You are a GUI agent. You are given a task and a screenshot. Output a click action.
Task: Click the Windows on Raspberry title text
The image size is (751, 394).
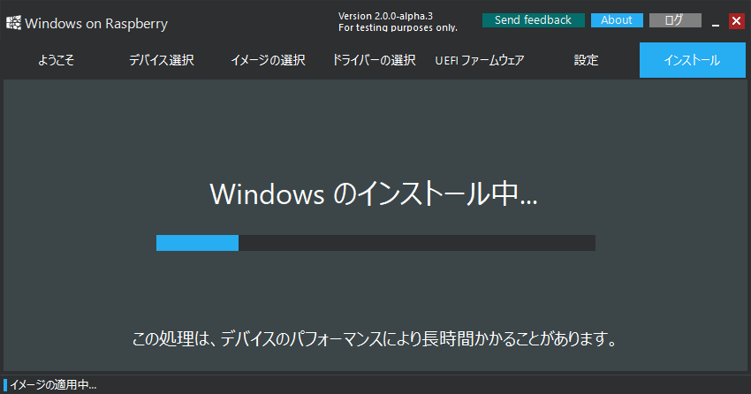coord(96,24)
